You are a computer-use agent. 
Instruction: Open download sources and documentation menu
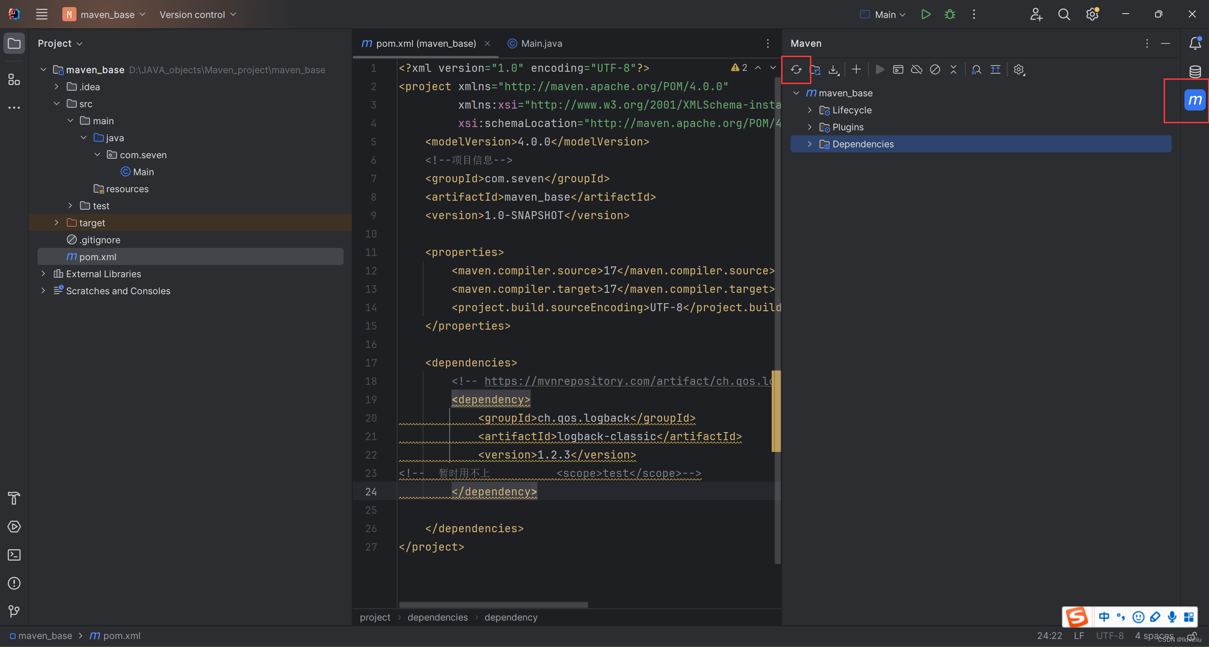834,70
